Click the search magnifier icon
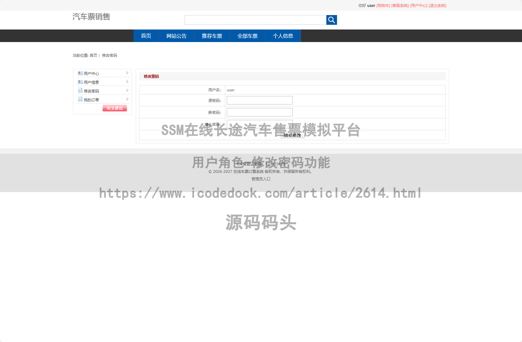The image size is (522, 342). click(331, 20)
